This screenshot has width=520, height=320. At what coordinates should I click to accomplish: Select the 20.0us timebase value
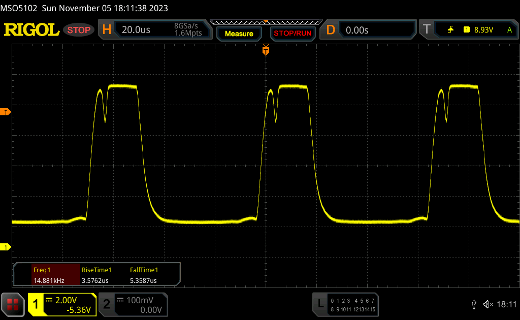click(x=136, y=30)
